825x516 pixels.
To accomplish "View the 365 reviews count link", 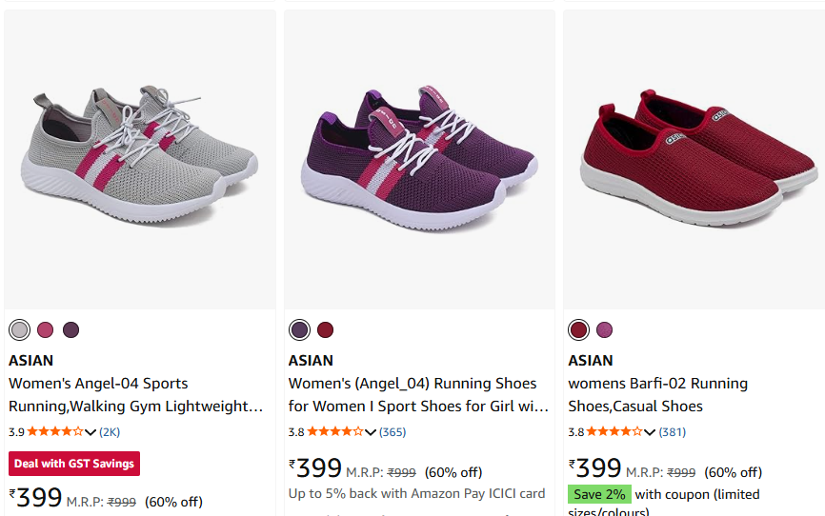I will (x=392, y=432).
